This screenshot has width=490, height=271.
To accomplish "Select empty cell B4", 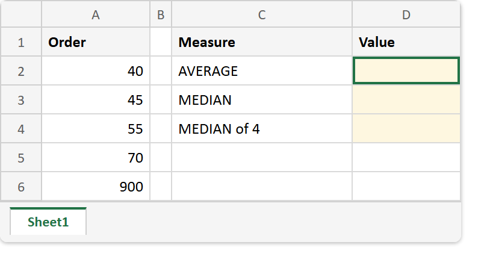I will pyautogui.click(x=161, y=129).
